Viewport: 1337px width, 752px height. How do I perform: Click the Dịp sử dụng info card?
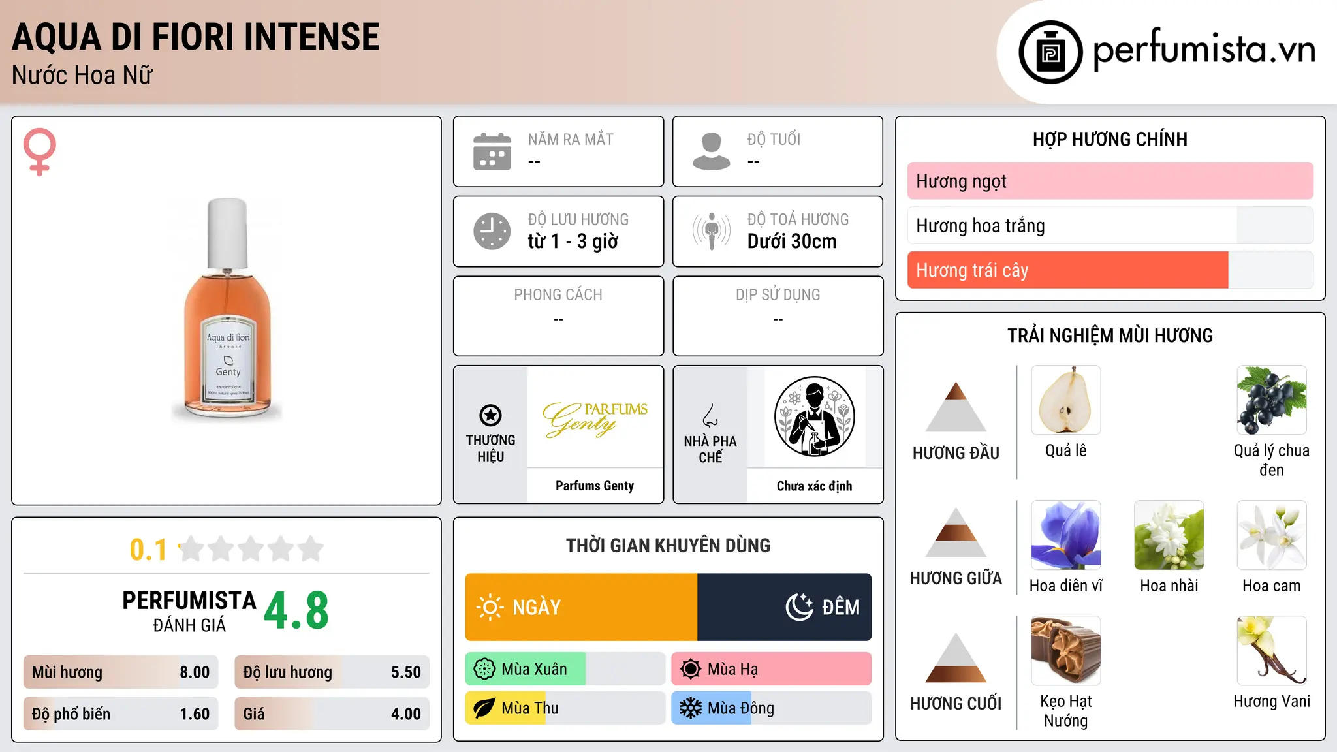click(778, 316)
